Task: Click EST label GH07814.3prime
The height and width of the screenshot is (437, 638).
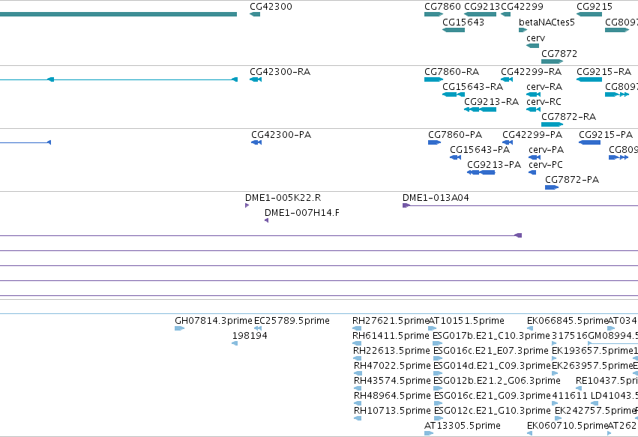Action: click(x=213, y=321)
